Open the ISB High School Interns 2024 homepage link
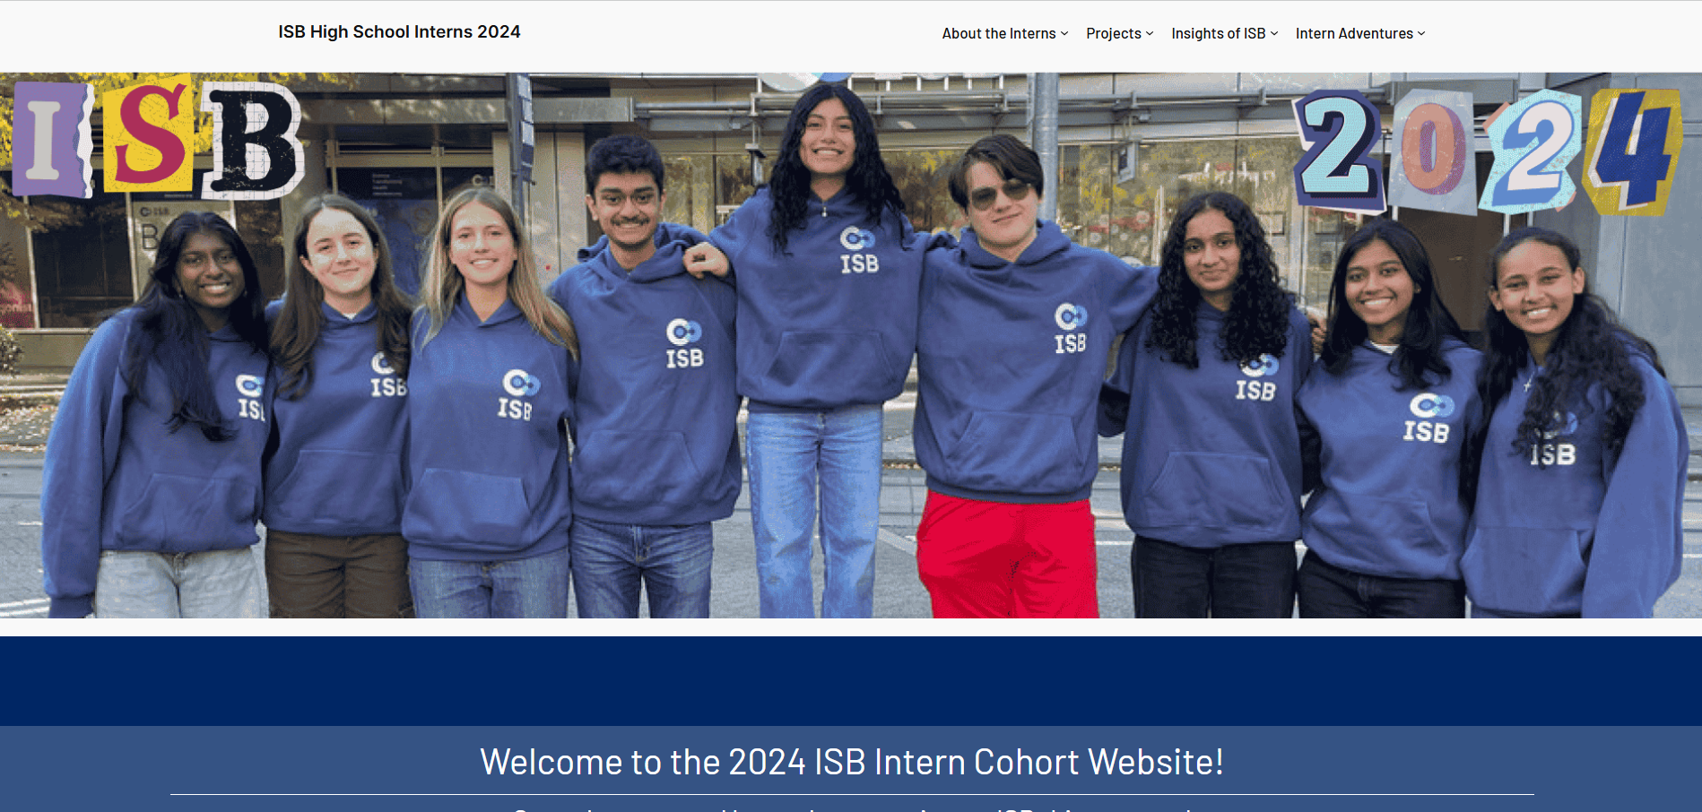 coord(399,32)
